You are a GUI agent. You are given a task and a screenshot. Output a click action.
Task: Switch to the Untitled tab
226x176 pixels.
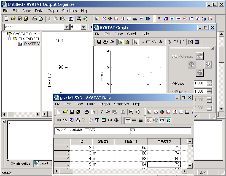point(43,163)
